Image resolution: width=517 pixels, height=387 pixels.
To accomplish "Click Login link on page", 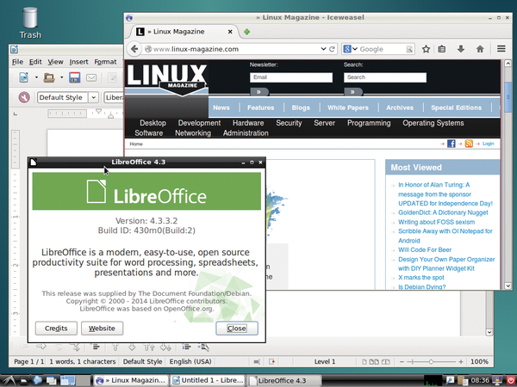I will pos(488,144).
